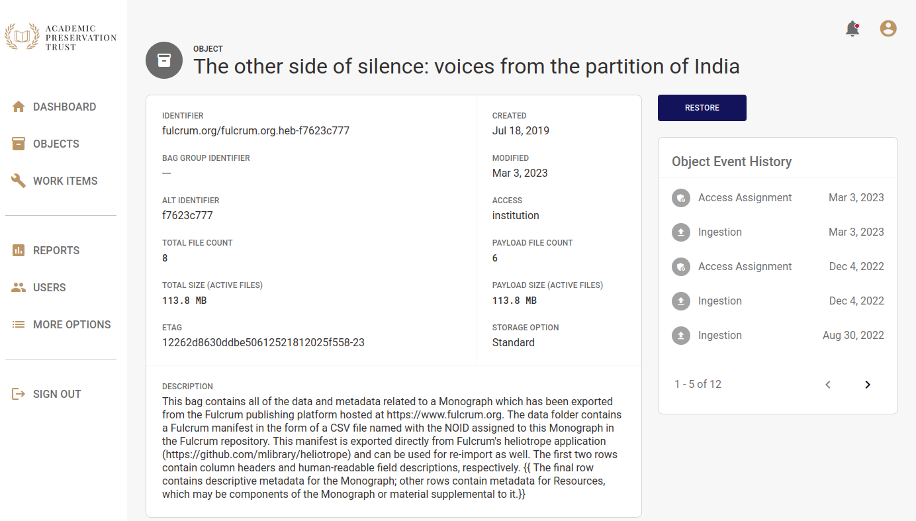
Task: Click the Users people icon
Action: coord(19,287)
